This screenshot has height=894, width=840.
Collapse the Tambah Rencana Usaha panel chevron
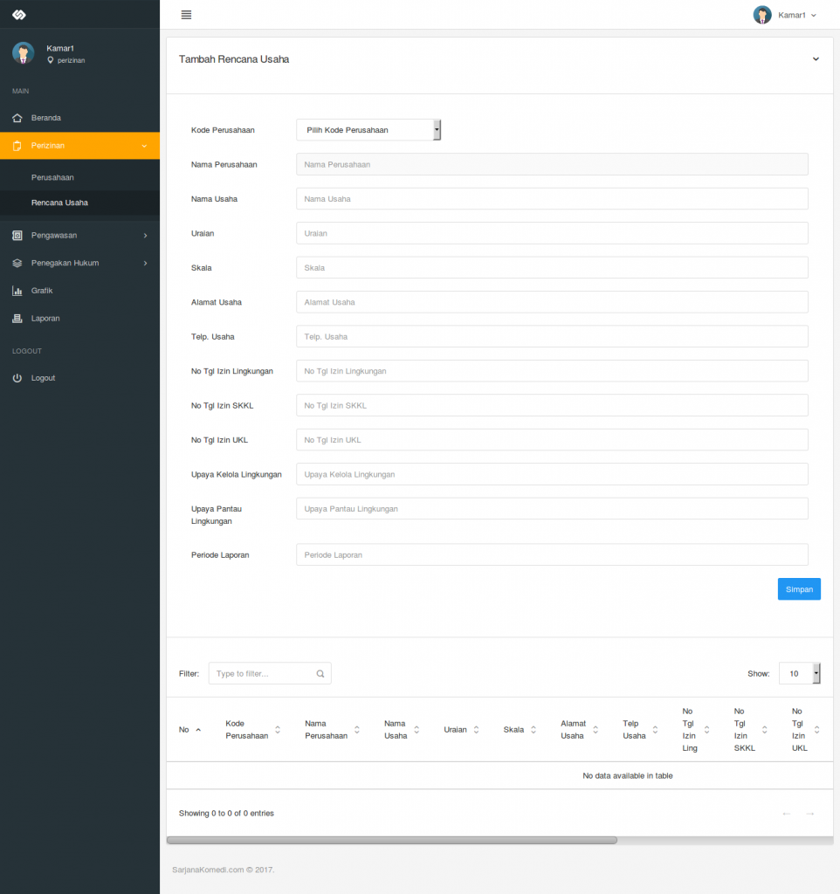tap(815, 58)
